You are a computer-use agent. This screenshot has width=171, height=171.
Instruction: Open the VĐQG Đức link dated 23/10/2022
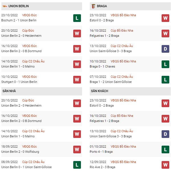click(29, 15)
